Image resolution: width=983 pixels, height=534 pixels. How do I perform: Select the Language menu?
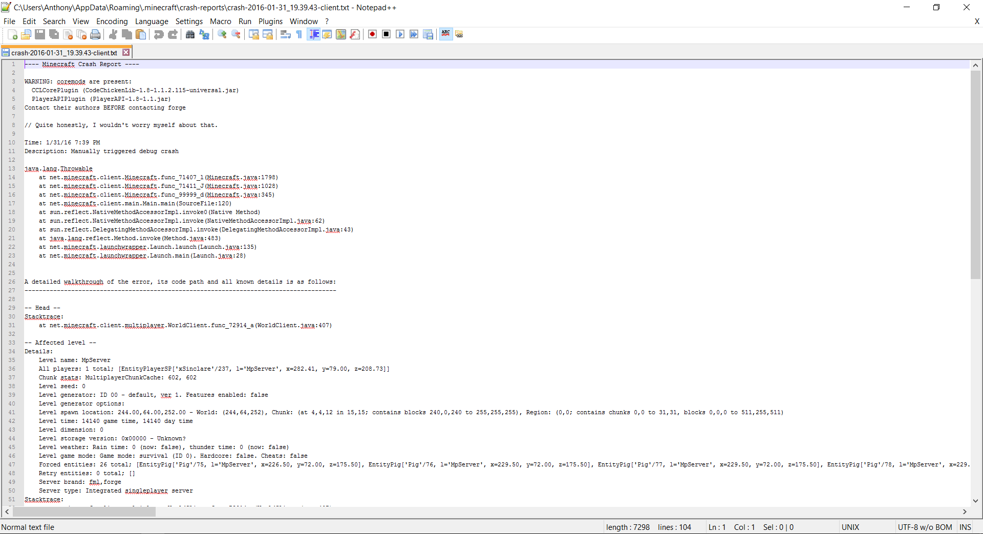(152, 21)
